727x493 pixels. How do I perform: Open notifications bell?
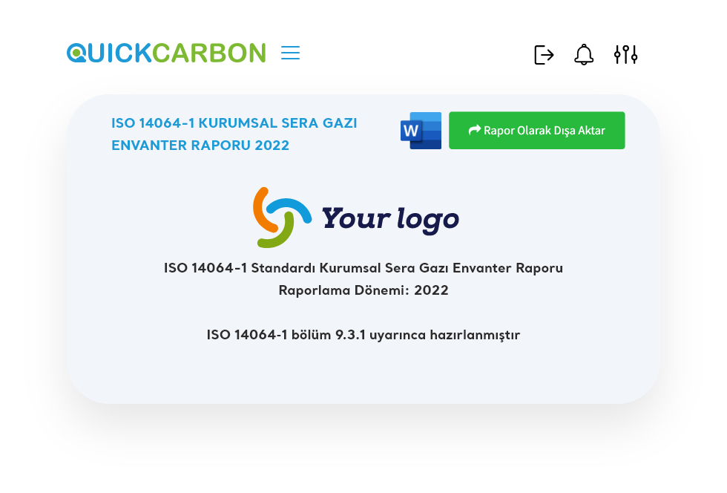coord(584,55)
